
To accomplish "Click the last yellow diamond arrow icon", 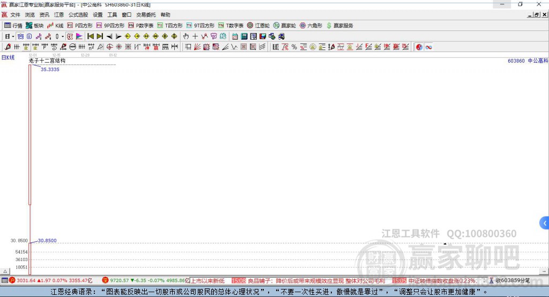I will coord(174,36).
